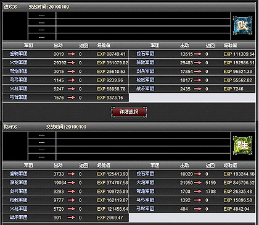Select the dispatched value 1145
The width and height of the screenshot is (259, 225).
59,80
